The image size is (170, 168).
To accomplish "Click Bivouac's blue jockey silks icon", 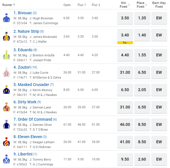I will click(7, 18).
